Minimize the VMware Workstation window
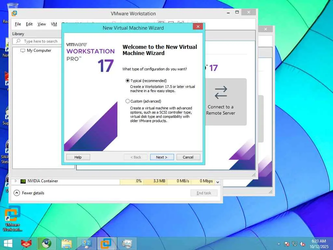The image size is (333, 250). 228,13
